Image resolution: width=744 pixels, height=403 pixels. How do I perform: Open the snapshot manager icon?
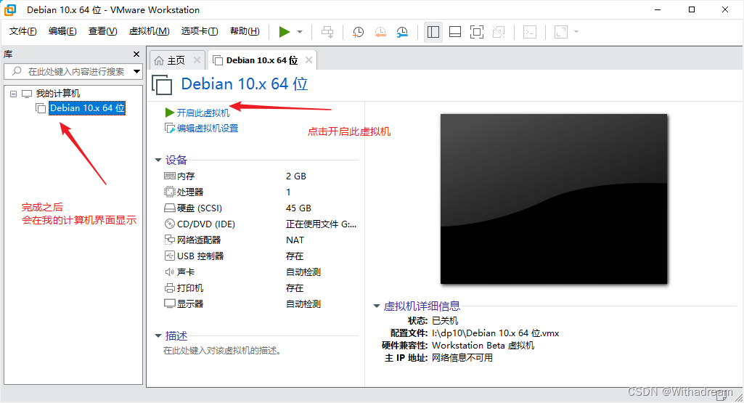pos(402,32)
